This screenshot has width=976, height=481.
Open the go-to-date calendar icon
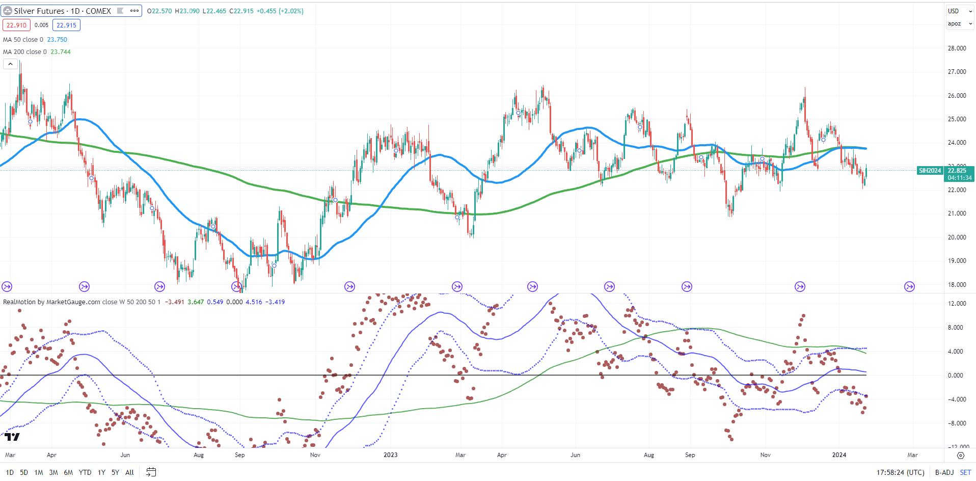coord(151,472)
